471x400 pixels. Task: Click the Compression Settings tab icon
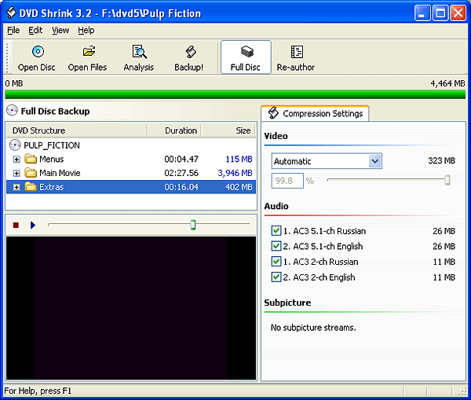(x=273, y=113)
